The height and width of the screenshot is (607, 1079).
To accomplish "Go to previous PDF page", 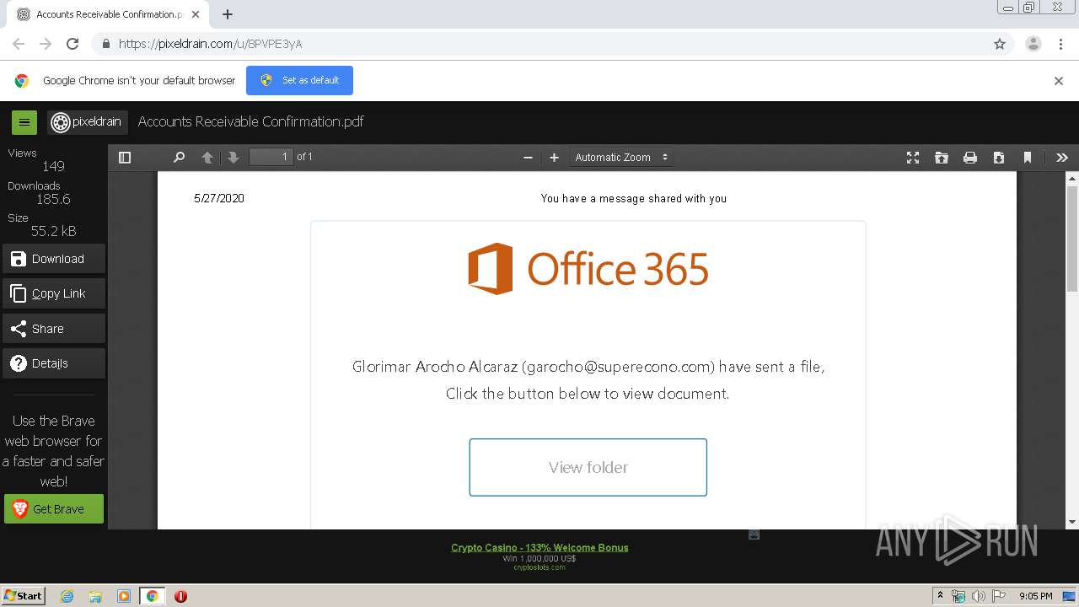I will 207,158.
